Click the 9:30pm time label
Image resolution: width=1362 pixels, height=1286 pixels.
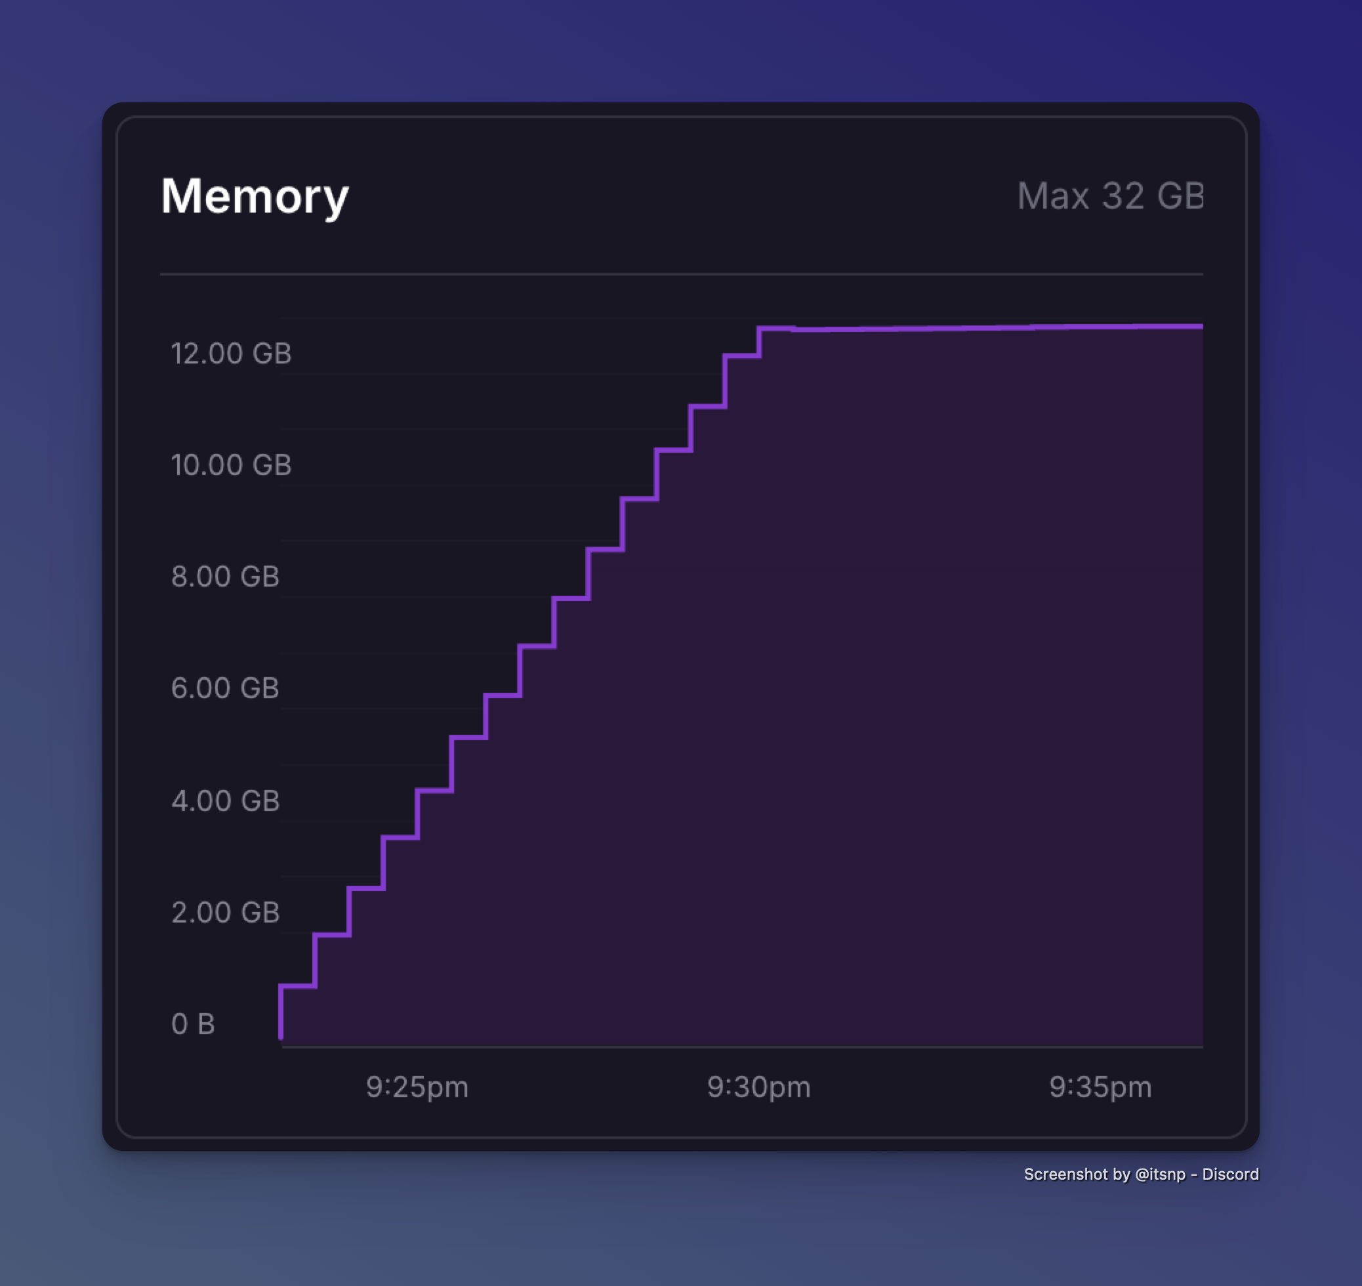click(x=759, y=1087)
